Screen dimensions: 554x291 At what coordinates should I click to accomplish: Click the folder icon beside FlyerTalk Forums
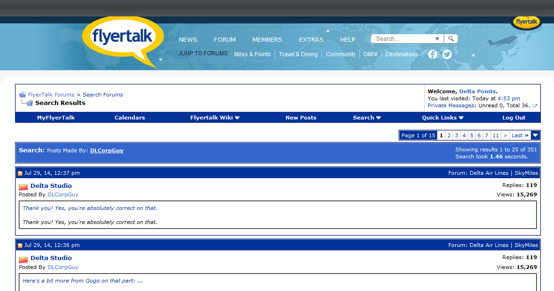click(x=22, y=95)
